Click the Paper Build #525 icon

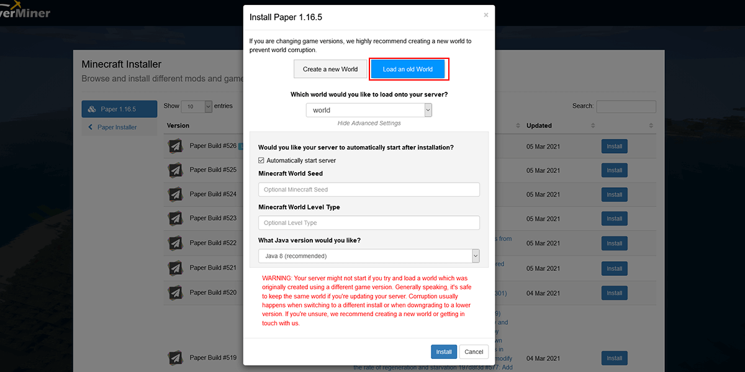[x=174, y=170]
